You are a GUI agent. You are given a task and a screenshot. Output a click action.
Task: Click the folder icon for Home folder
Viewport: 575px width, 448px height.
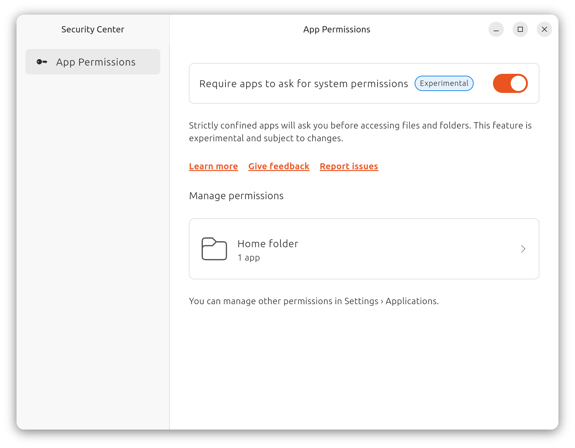pyautogui.click(x=214, y=249)
